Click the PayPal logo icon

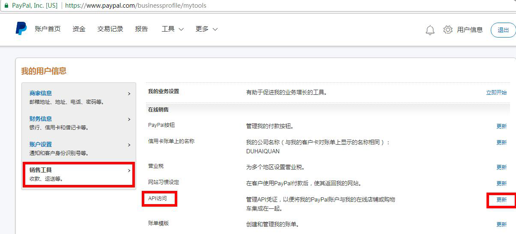pos(21,29)
